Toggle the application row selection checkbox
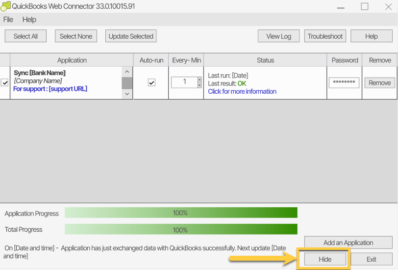The image size is (398, 270). coord(5,83)
